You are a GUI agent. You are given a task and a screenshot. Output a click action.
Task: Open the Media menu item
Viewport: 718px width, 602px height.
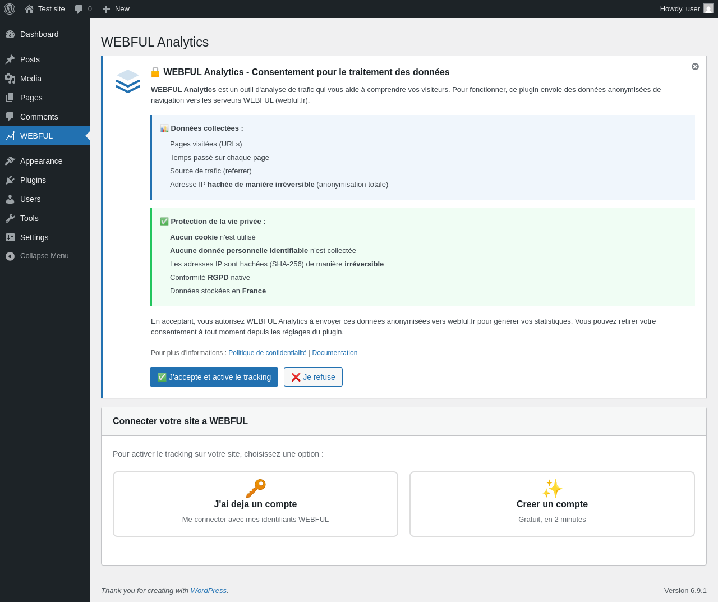coord(45,79)
